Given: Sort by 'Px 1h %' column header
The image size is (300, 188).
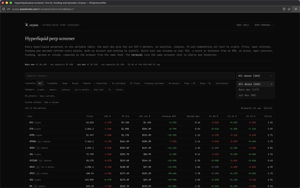Looking at the screenshot, I should [232, 116].
